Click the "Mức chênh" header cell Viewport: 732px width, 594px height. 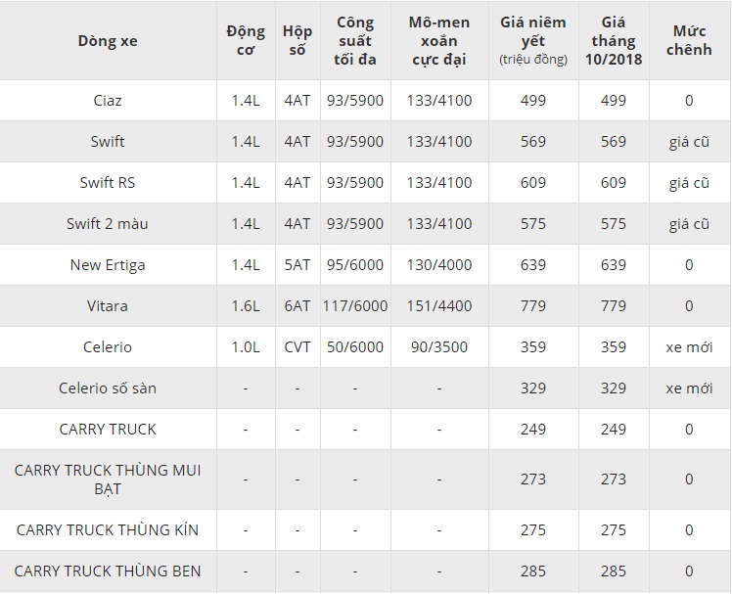(x=689, y=41)
